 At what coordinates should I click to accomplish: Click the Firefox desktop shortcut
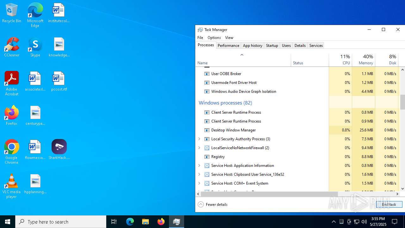coord(12,116)
